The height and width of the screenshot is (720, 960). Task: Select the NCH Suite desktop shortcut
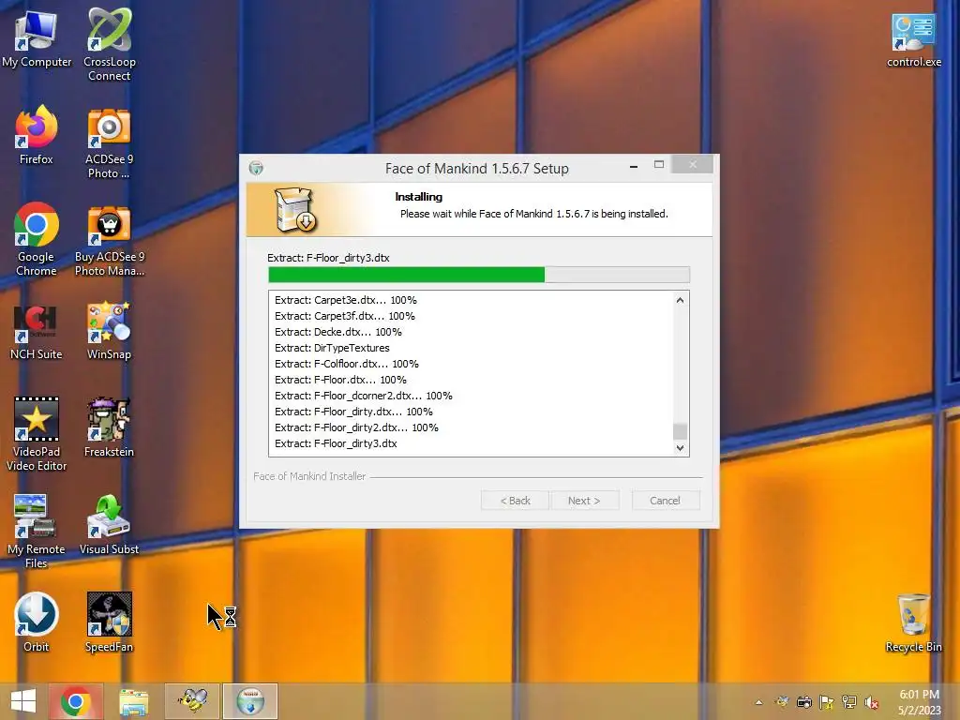(37, 331)
